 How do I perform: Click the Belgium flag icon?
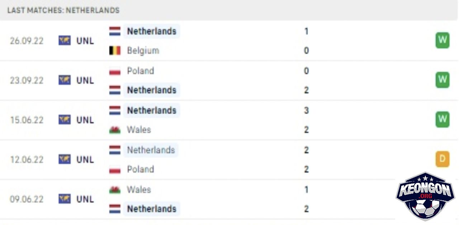(x=115, y=51)
